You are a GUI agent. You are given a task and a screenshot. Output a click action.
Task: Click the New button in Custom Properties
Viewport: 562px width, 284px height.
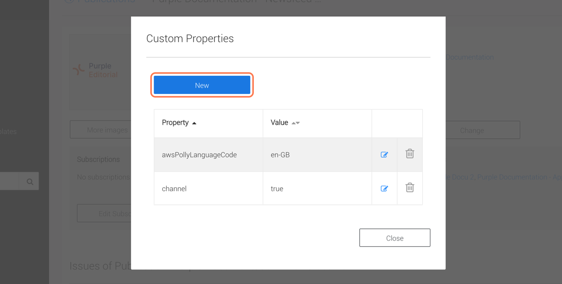coord(202,85)
